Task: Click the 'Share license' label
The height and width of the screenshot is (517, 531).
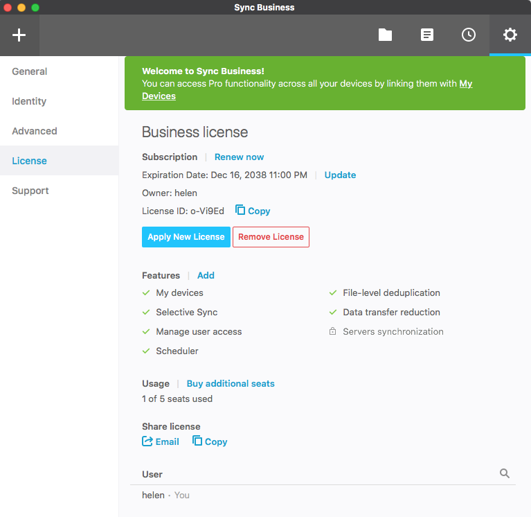Action: 171,426
